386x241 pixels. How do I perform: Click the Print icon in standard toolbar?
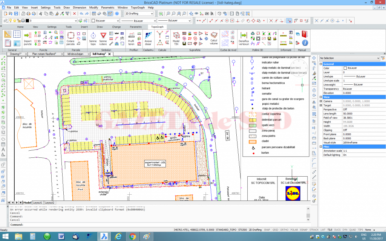tap(28, 14)
